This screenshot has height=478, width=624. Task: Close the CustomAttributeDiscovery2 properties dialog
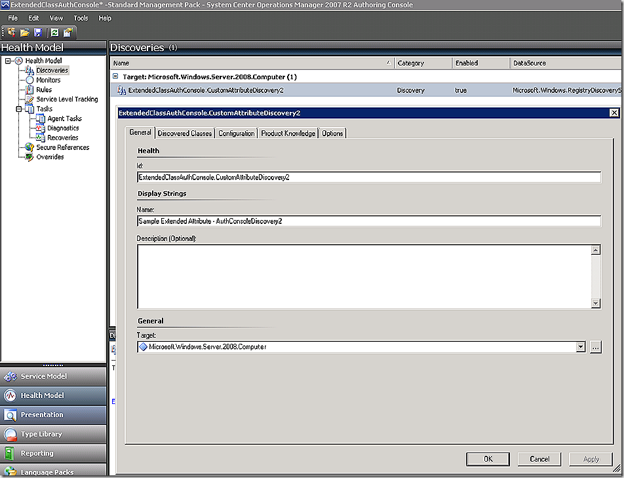point(614,113)
